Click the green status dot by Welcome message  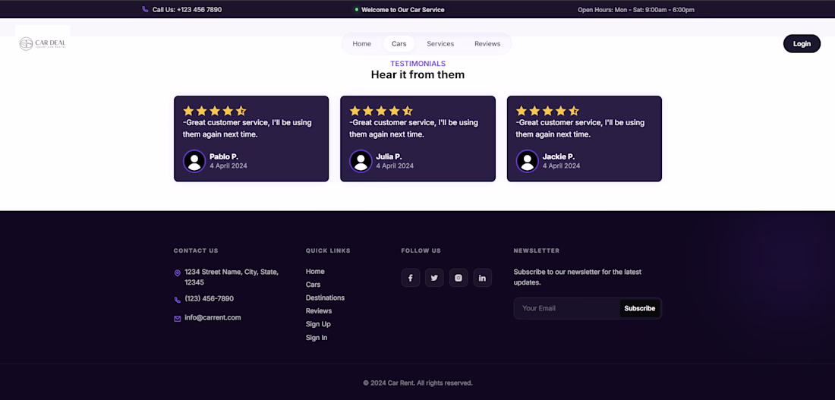(357, 10)
